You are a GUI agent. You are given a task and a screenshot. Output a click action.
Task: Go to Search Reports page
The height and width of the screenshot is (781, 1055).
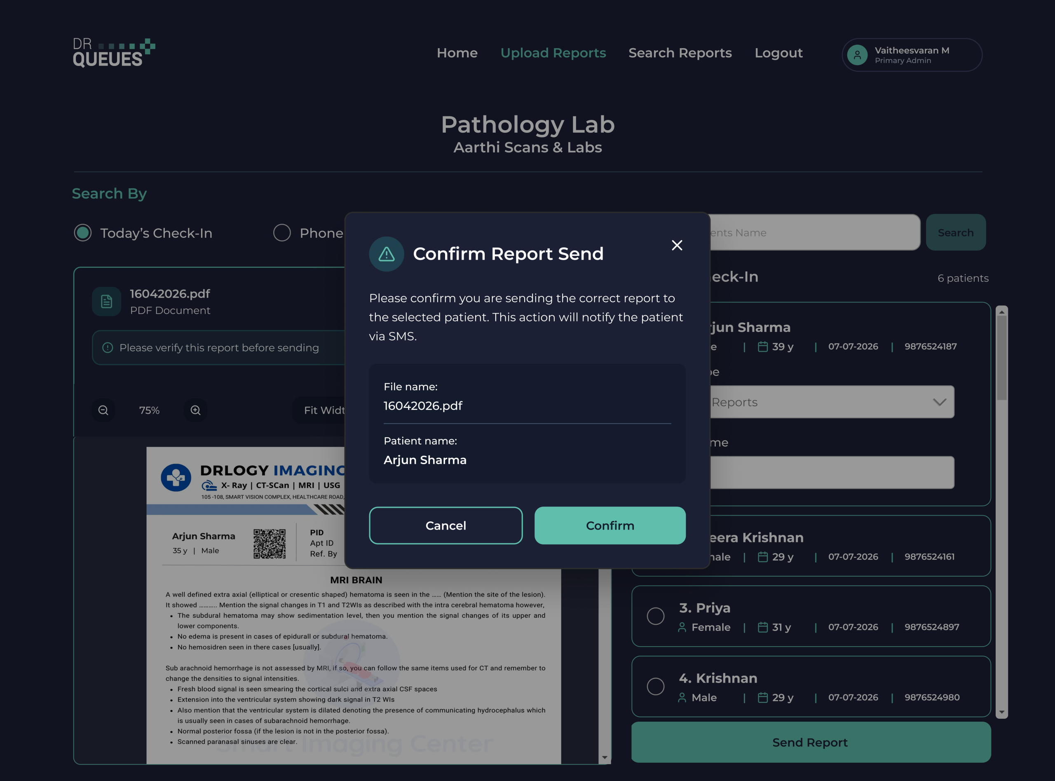[680, 53]
